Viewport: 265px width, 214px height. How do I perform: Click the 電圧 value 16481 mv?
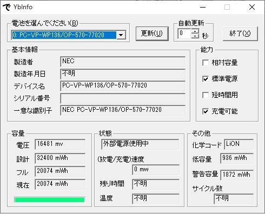click(60, 144)
